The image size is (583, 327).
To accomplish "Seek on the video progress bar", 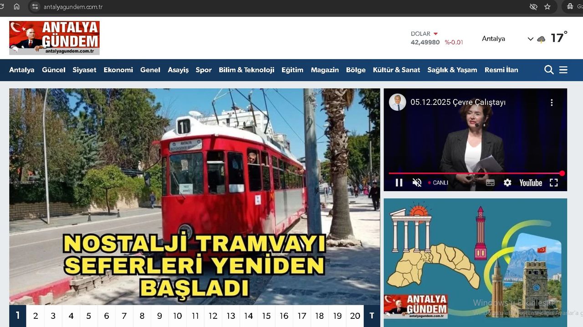I will 474,173.
